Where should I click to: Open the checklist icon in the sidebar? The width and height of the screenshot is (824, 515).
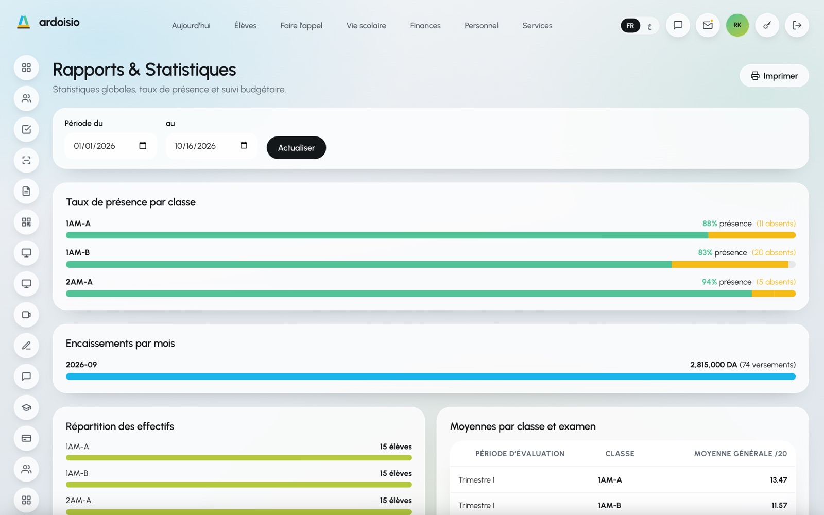(x=26, y=129)
